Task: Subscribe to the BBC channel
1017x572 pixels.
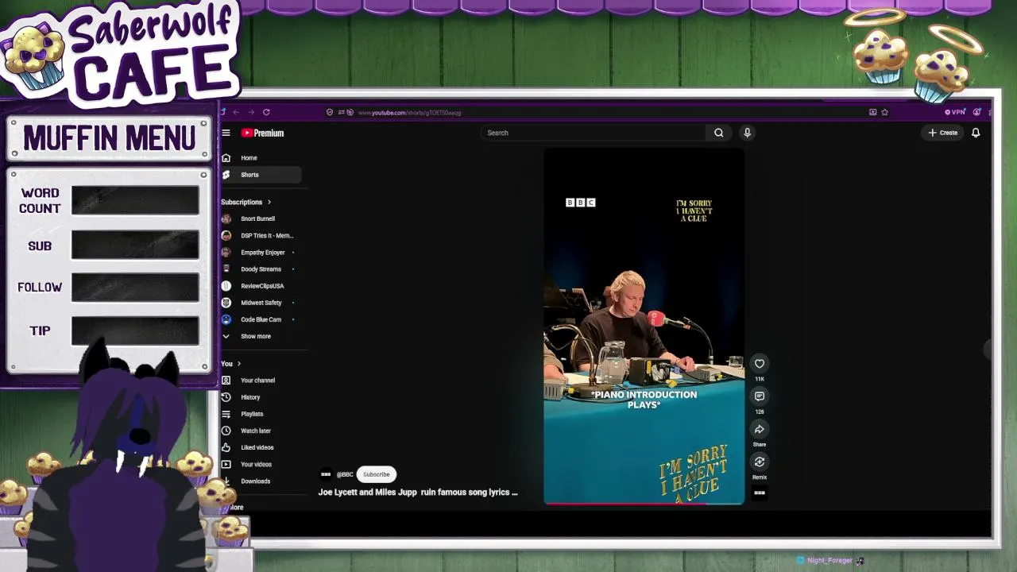Action: 377,474
